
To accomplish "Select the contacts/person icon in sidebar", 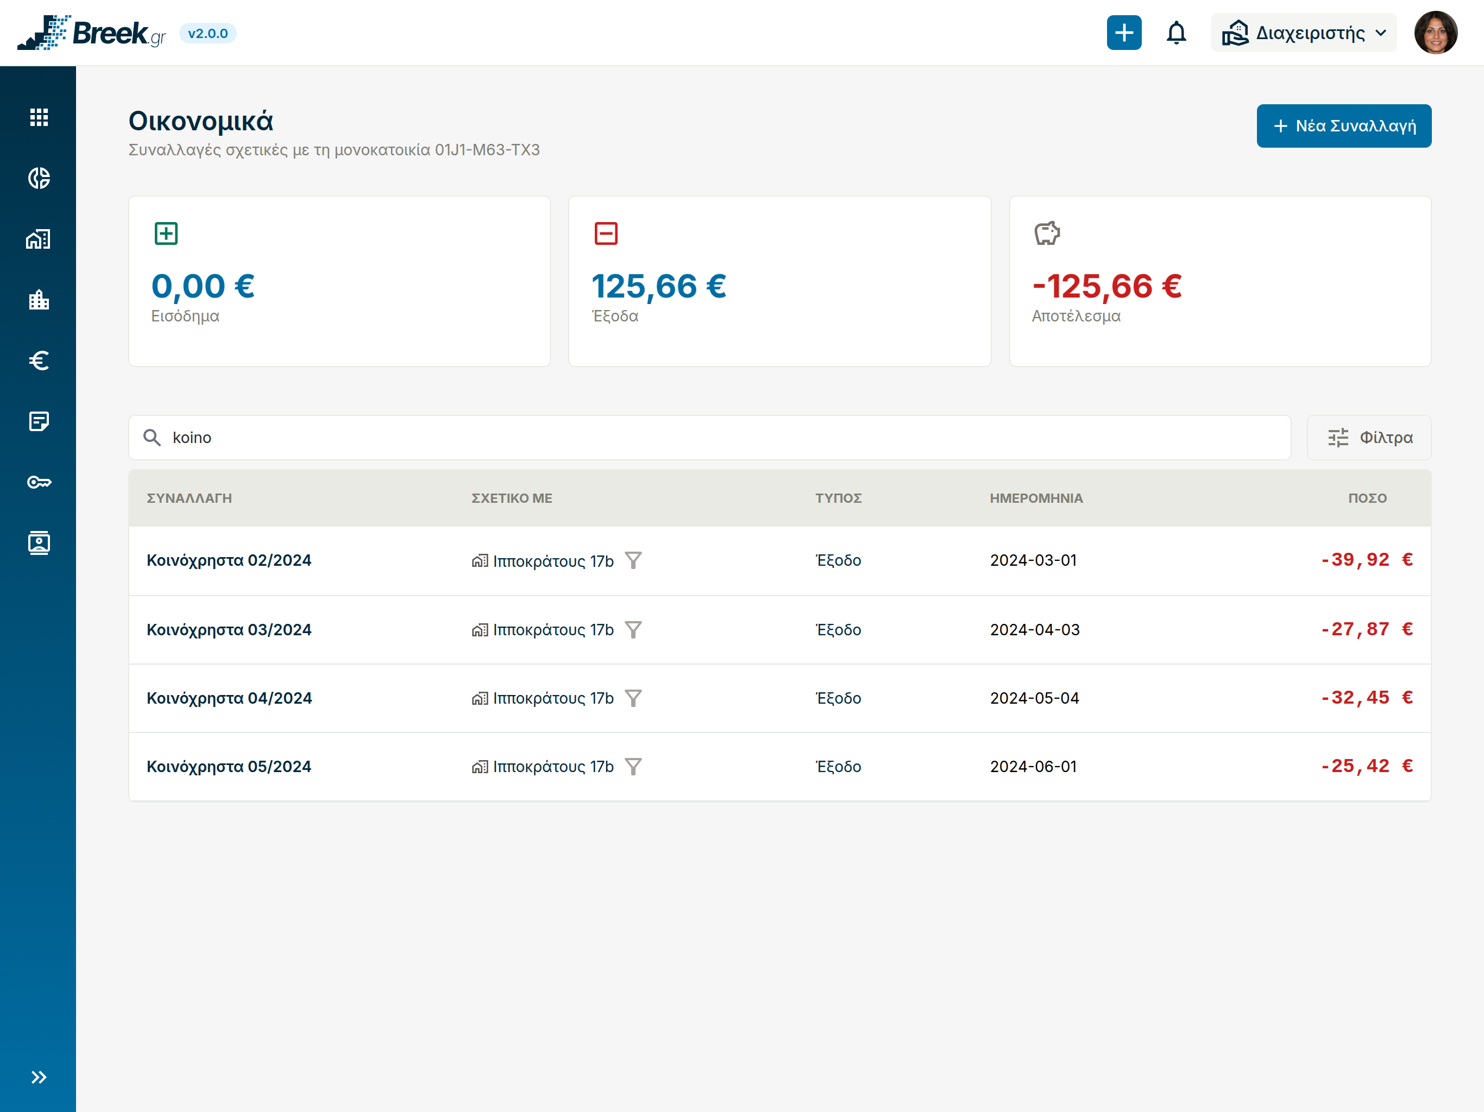I will pyautogui.click(x=37, y=542).
